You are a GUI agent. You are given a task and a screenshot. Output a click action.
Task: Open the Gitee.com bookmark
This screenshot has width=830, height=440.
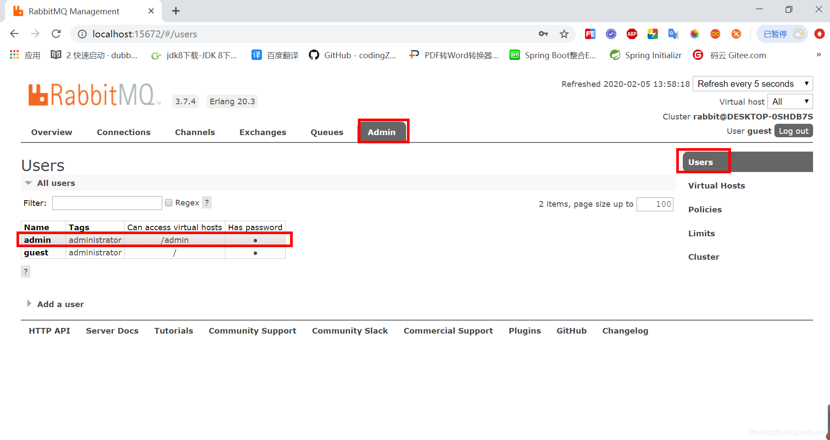(730, 55)
